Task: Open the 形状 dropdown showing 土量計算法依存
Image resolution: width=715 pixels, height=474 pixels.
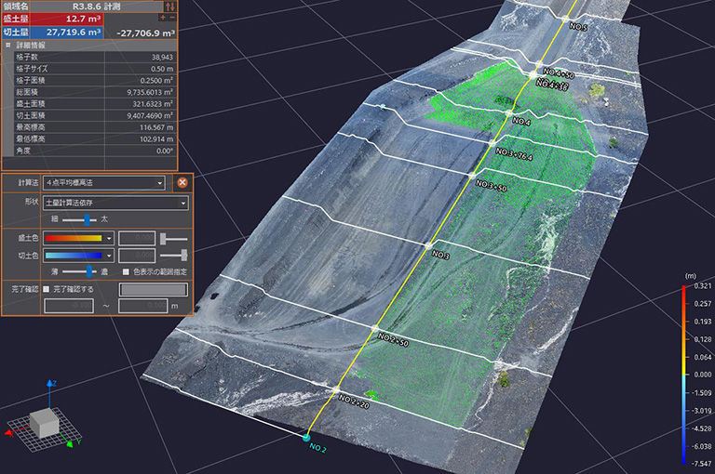Action: coord(115,203)
